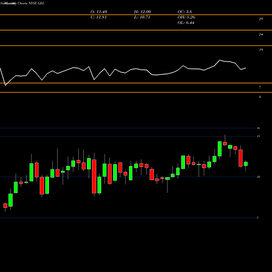Click the '29' axis label of the upper panel
The image size is (272, 272).
point(261,19)
